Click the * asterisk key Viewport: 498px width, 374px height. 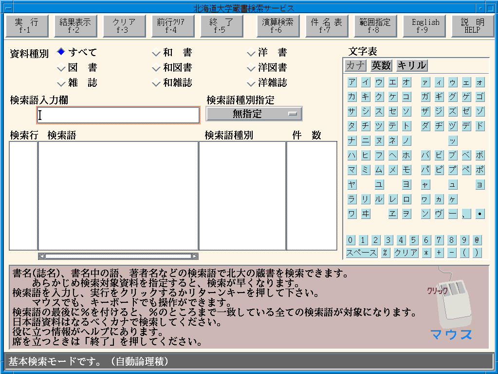tap(426, 253)
